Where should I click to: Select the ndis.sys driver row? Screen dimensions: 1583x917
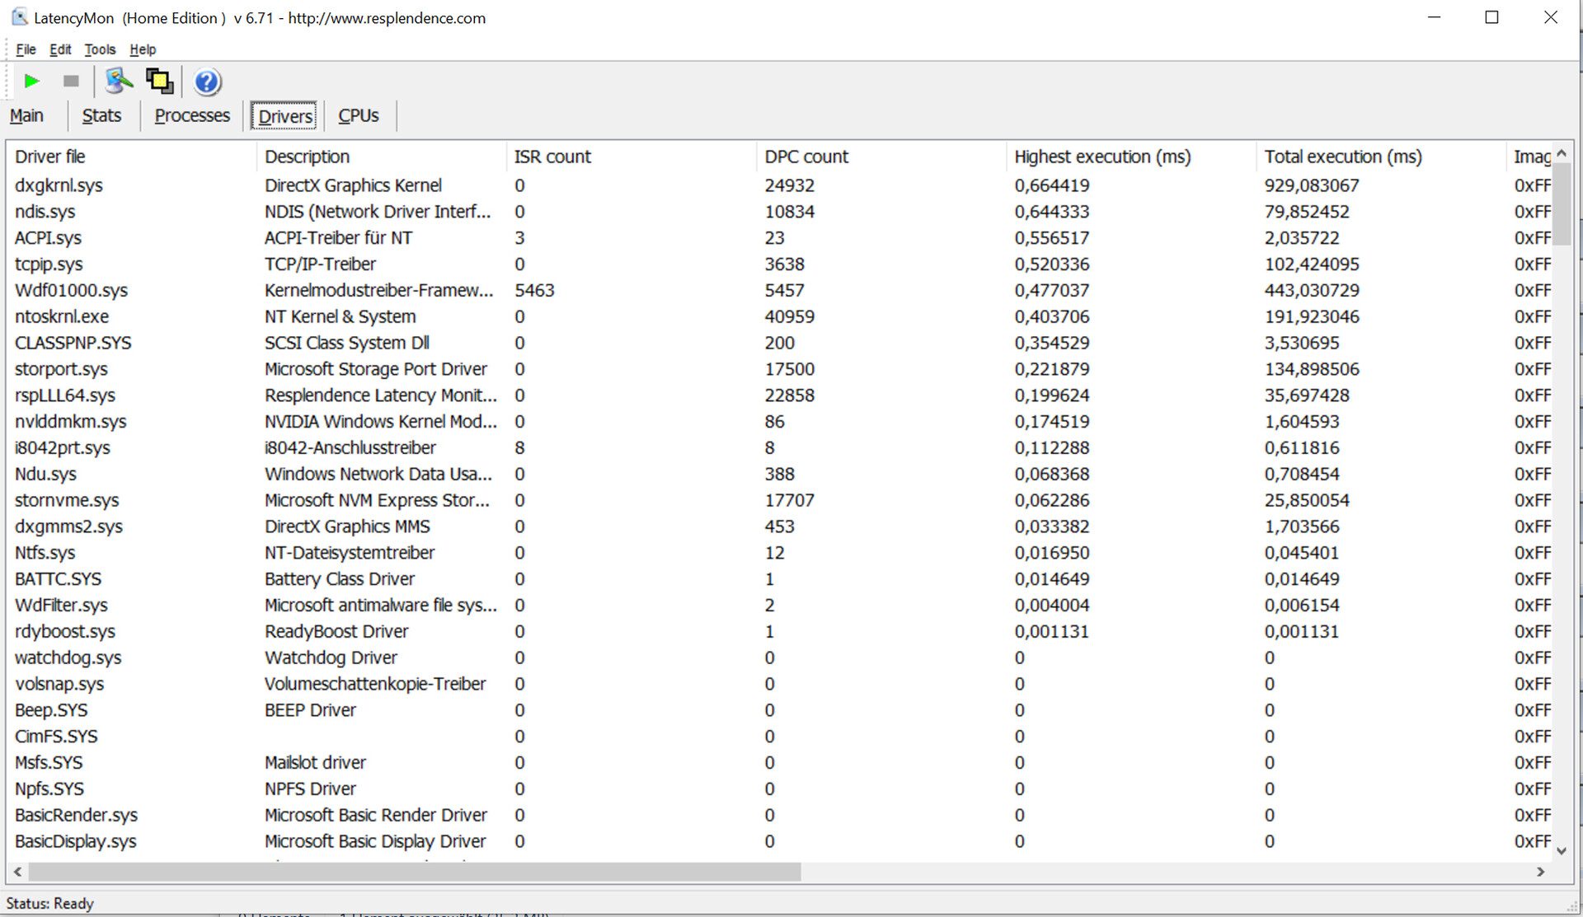[780, 212]
